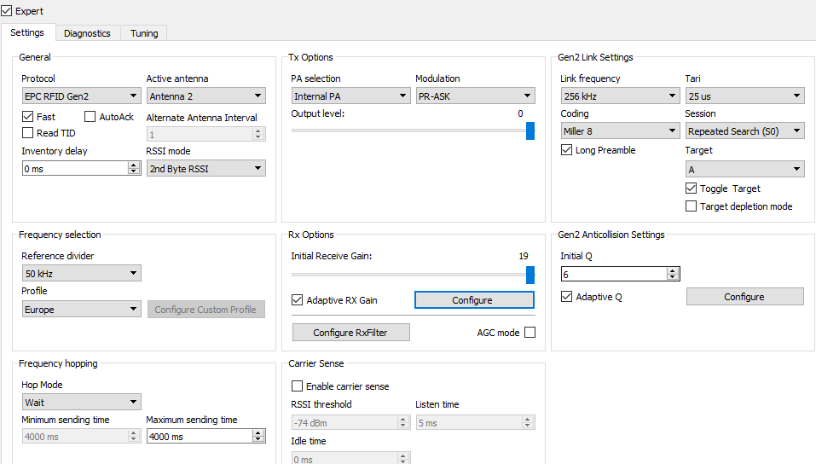Click Configure next to Adaptive Q

click(744, 296)
